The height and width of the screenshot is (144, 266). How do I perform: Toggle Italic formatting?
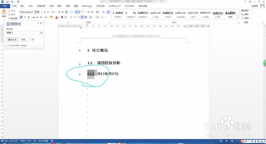pyautogui.click(x=25, y=17)
